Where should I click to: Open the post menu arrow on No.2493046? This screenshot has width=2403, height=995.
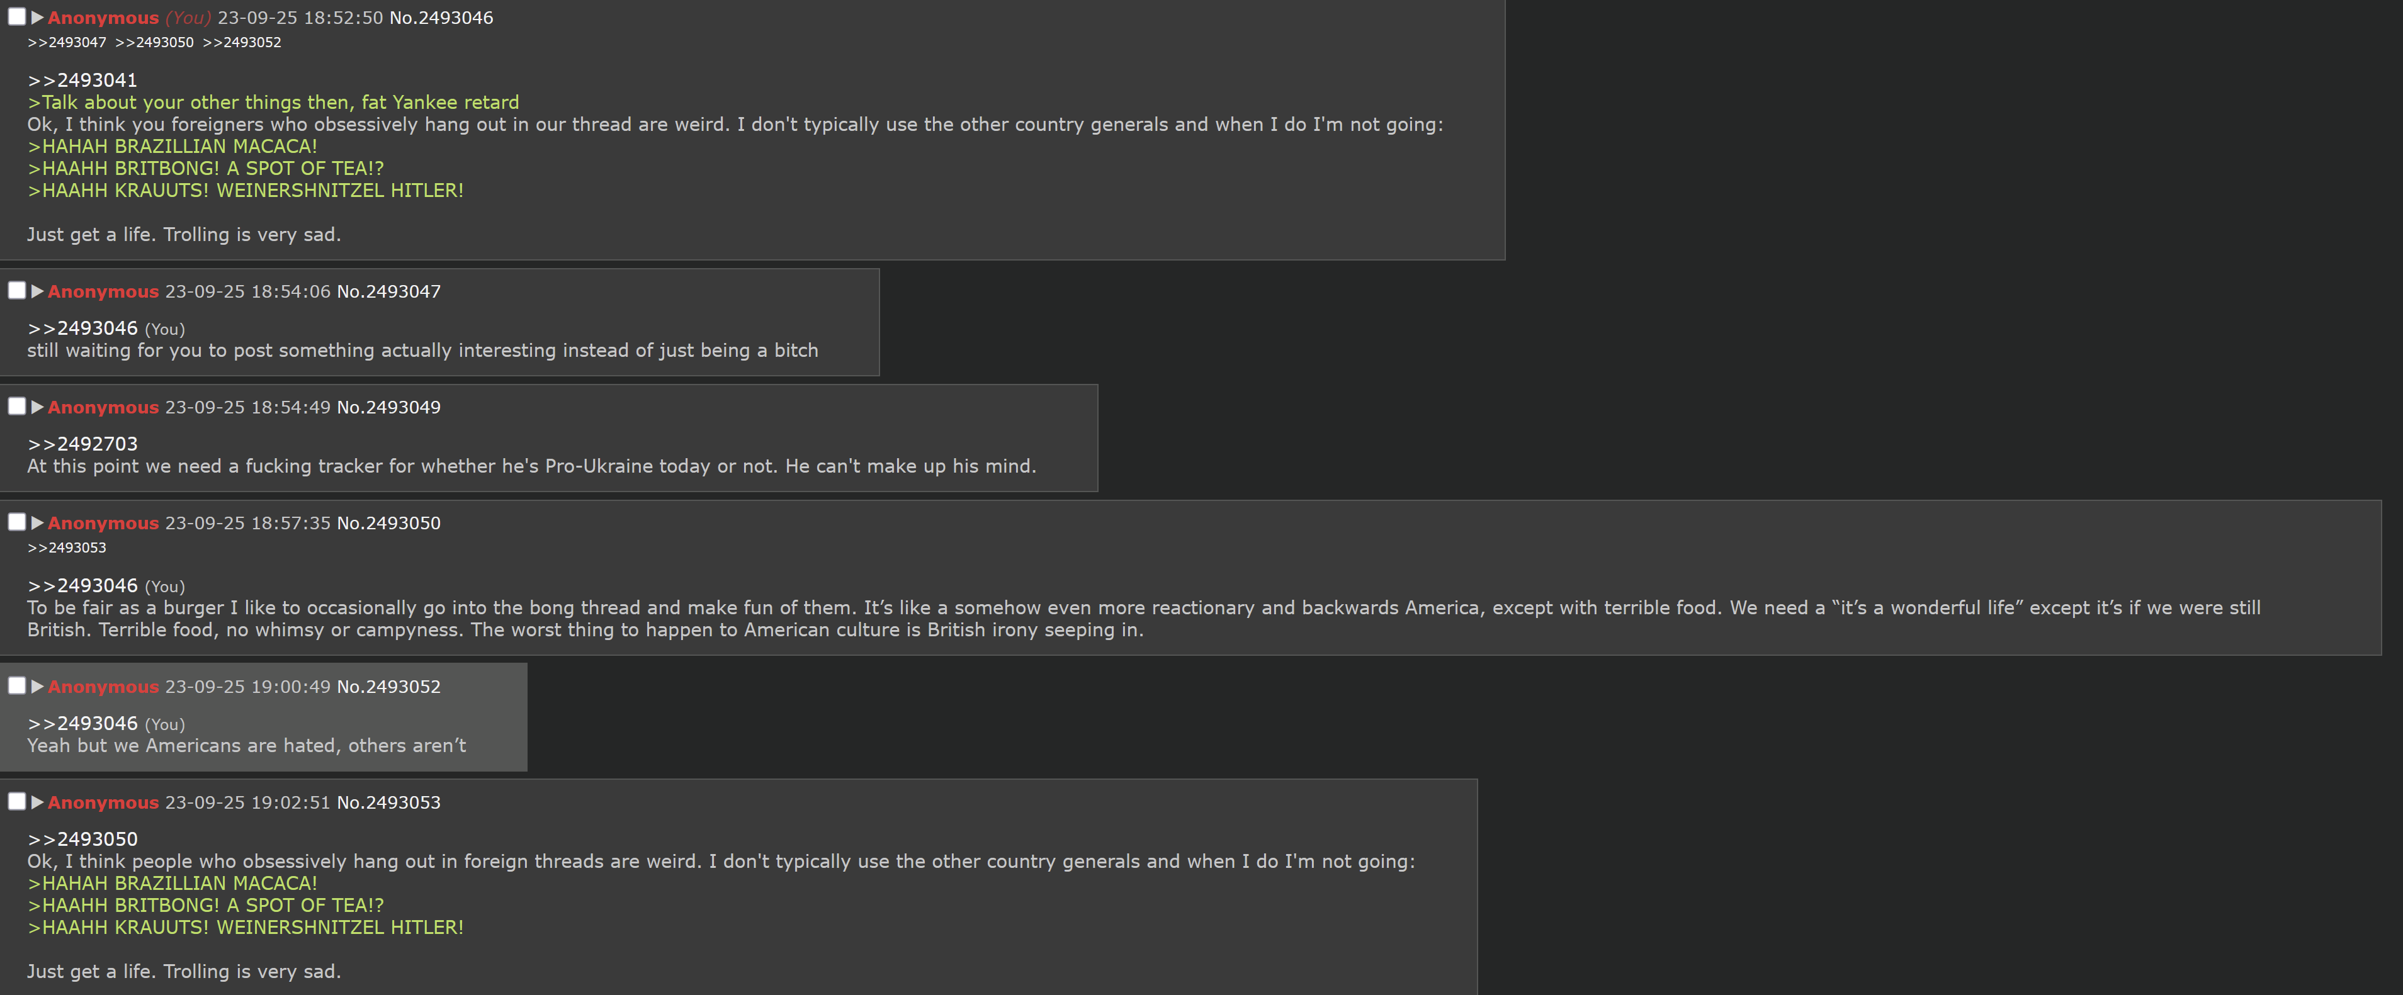pyautogui.click(x=37, y=17)
